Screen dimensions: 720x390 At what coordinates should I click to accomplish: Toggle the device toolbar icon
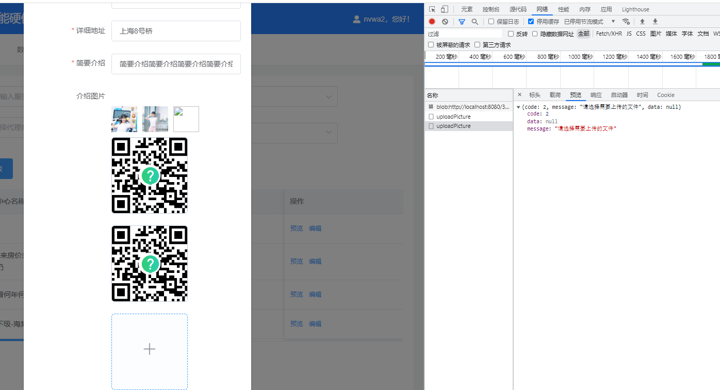pyautogui.click(x=445, y=9)
